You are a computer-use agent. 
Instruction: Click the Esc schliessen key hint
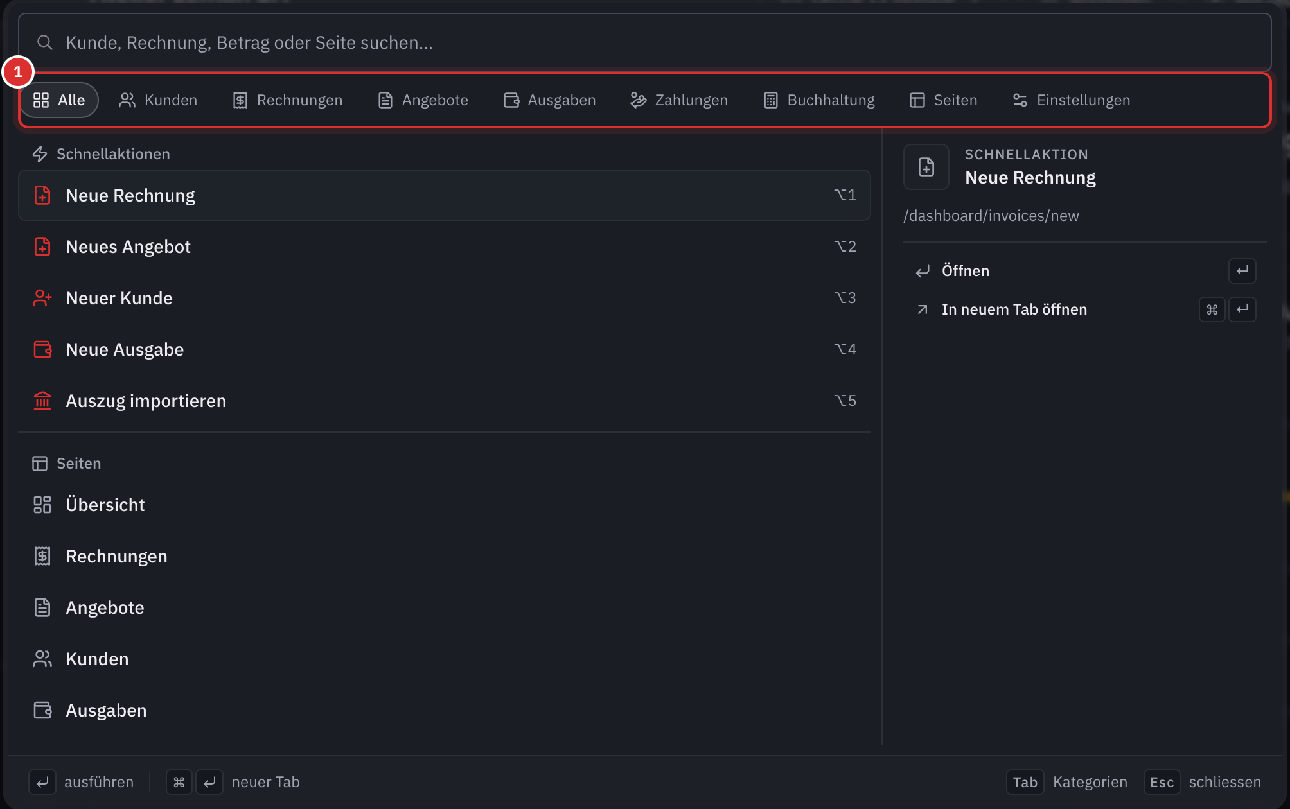pyautogui.click(x=1203, y=782)
